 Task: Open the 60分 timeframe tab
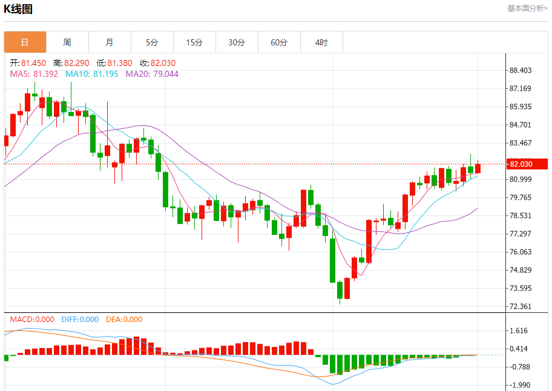tap(279, 42)
